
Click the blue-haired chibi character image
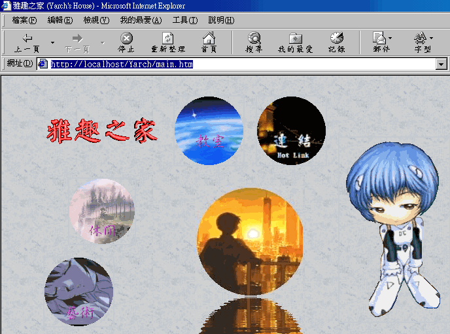click(x=392, y=229)
